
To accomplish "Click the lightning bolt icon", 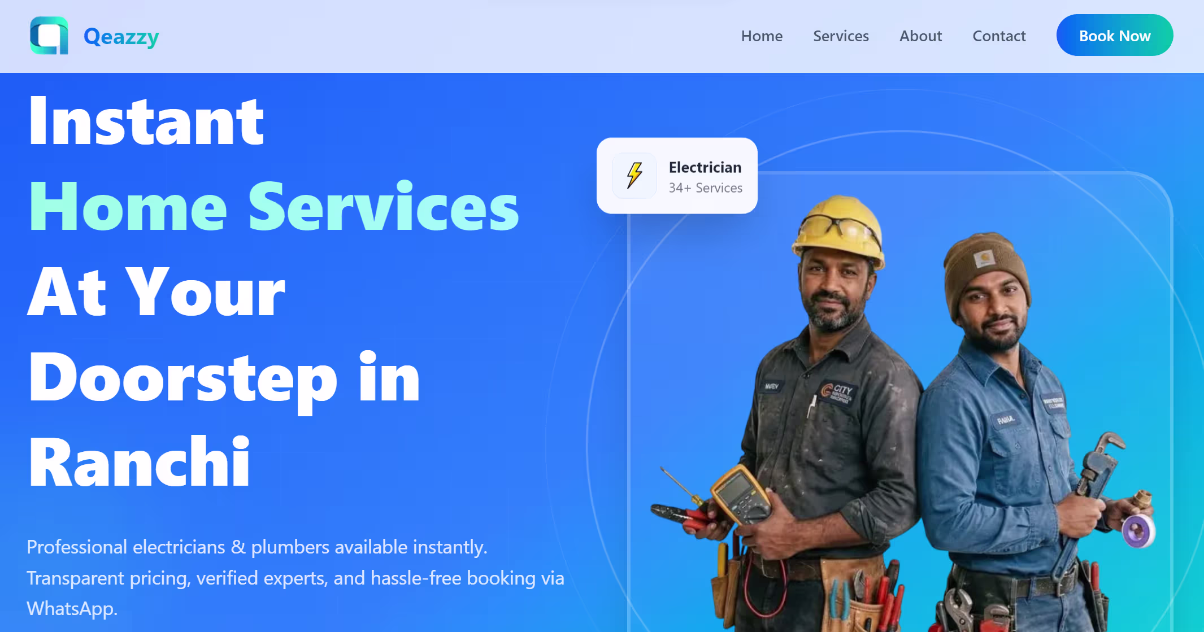I will tap(634, 175).
